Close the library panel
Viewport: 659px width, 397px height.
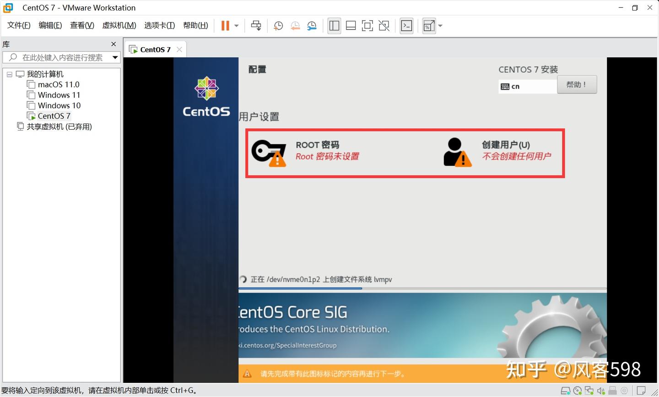113,44
